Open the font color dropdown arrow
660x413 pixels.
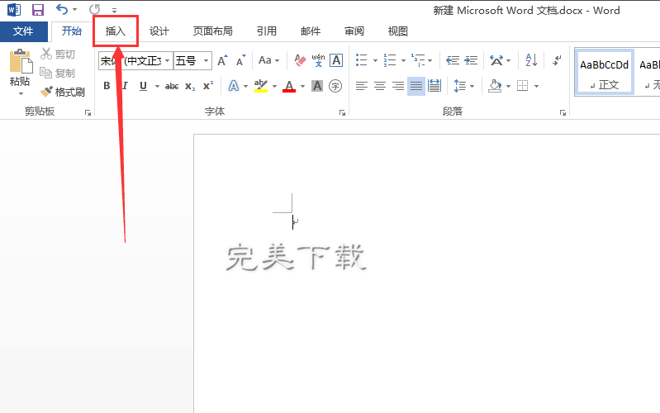click(302, 86)
